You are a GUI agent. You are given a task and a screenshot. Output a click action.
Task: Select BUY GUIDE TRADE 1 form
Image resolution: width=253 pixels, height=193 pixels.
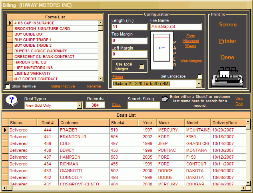pyautogui.click(x=56, y=40)
